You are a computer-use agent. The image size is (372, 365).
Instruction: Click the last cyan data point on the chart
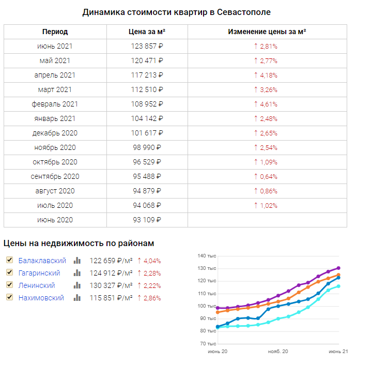(x=338, y=286)
